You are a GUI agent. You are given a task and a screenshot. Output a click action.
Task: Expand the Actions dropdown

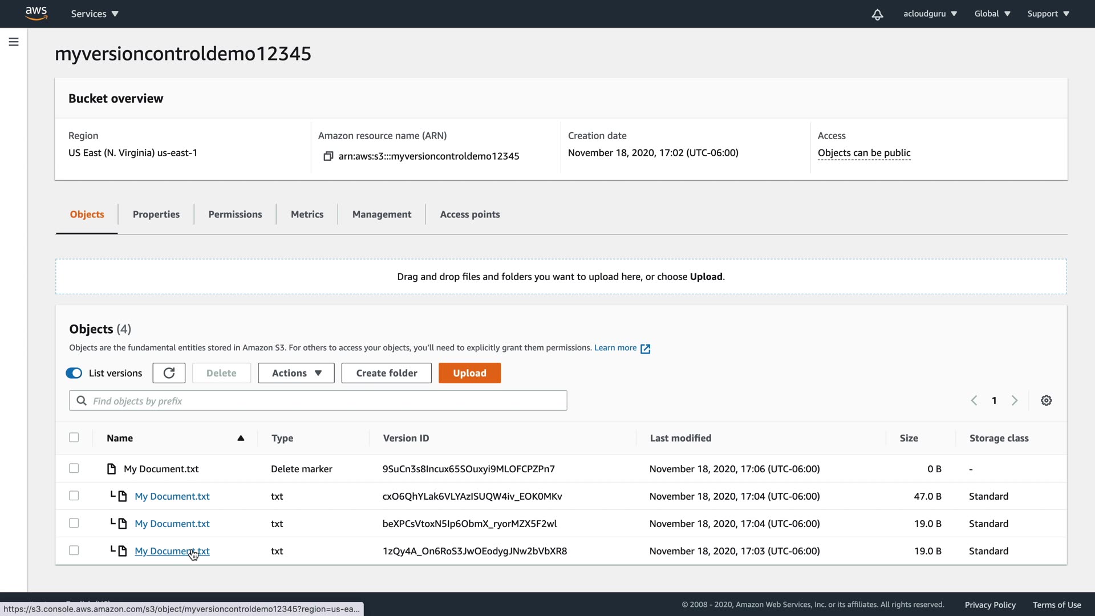[x=296, y=373]
